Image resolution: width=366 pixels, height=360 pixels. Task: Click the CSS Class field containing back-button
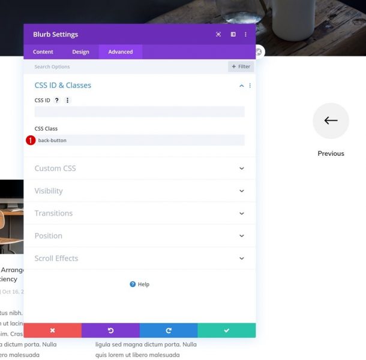140,140
